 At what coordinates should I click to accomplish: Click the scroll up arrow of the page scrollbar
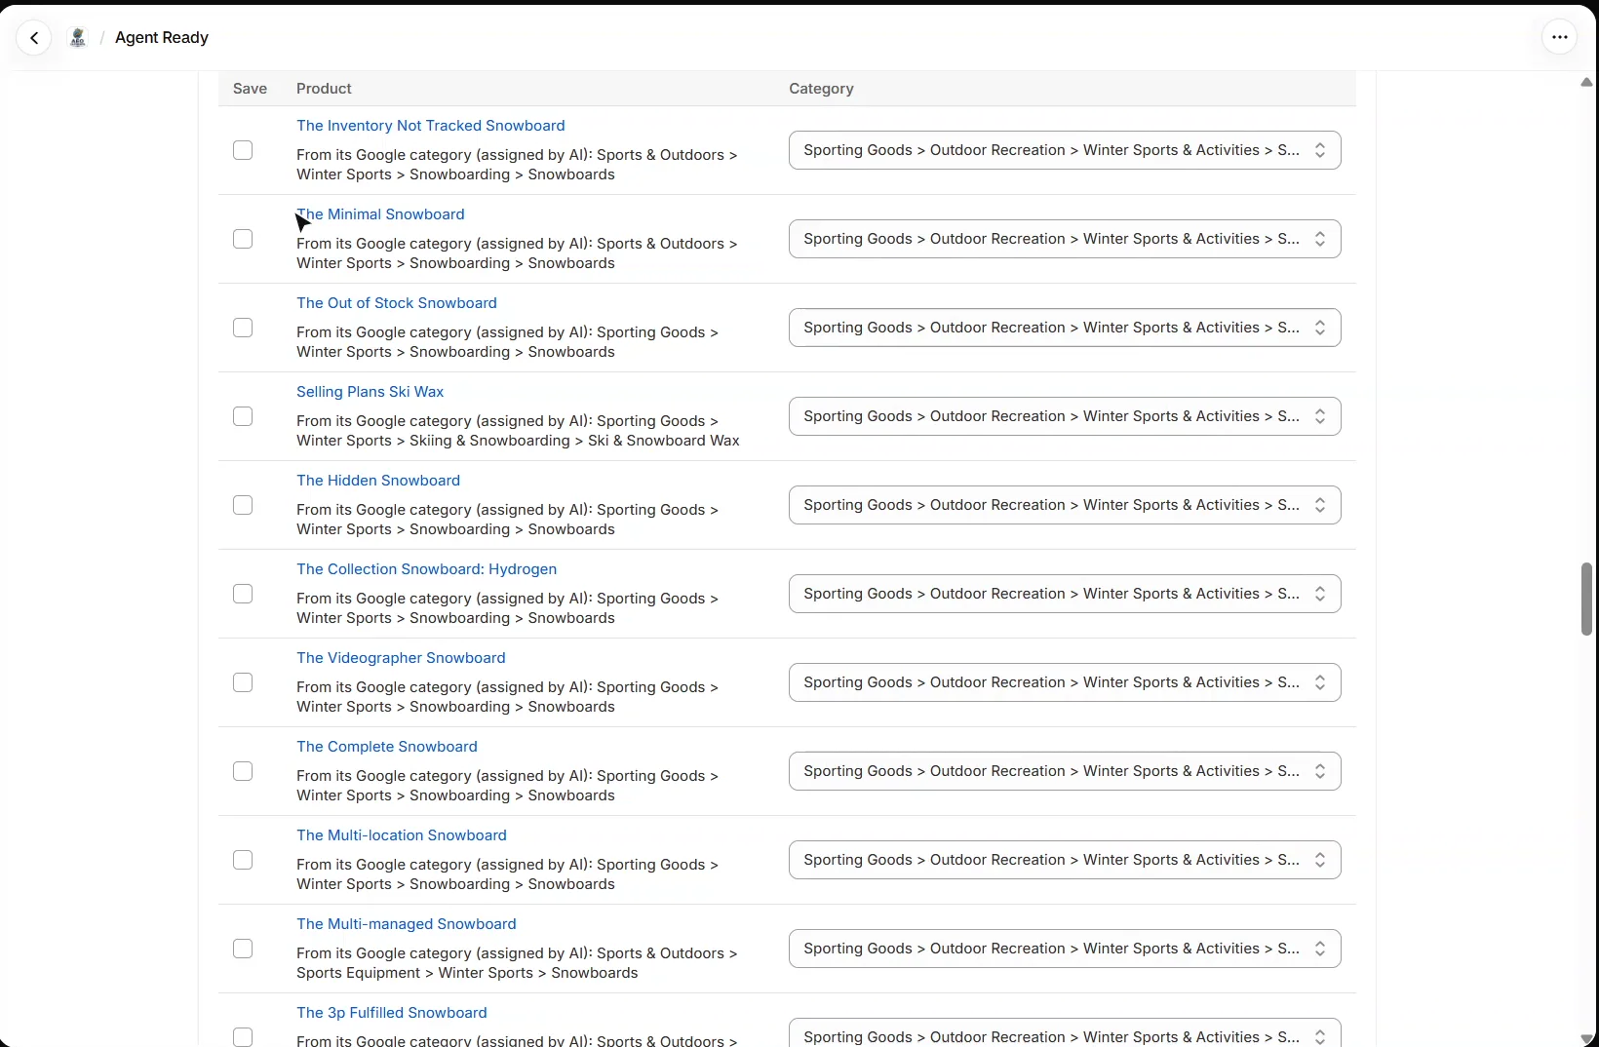pyautogui.click(x=1586, y=83)
